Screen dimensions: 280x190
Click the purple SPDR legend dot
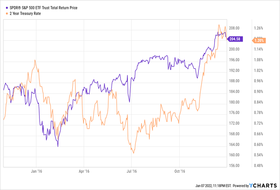point(7,8)
